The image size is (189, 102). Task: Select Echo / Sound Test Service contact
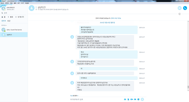pyautogui.click(x=14, y=30)
